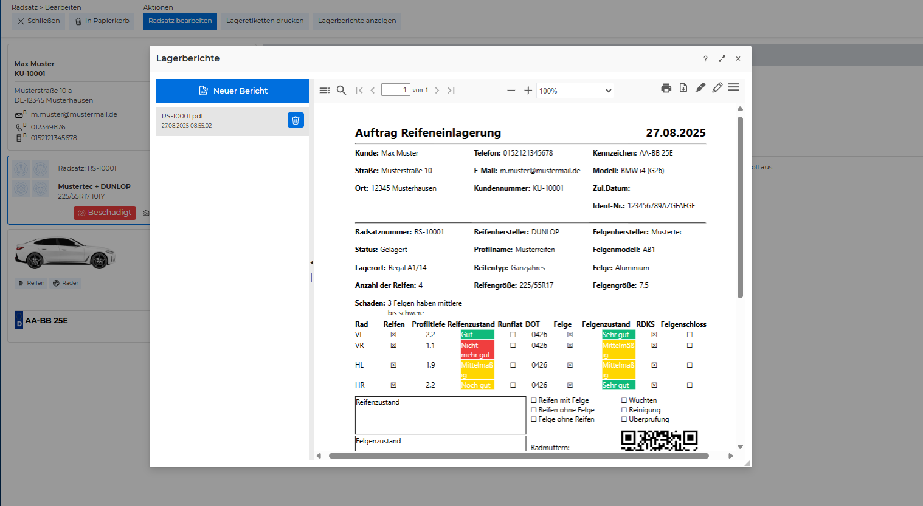The image size is (923, 506).
Task: Click the scroll-right arrow of PDF viewer
Action: [x=730, y=456]
